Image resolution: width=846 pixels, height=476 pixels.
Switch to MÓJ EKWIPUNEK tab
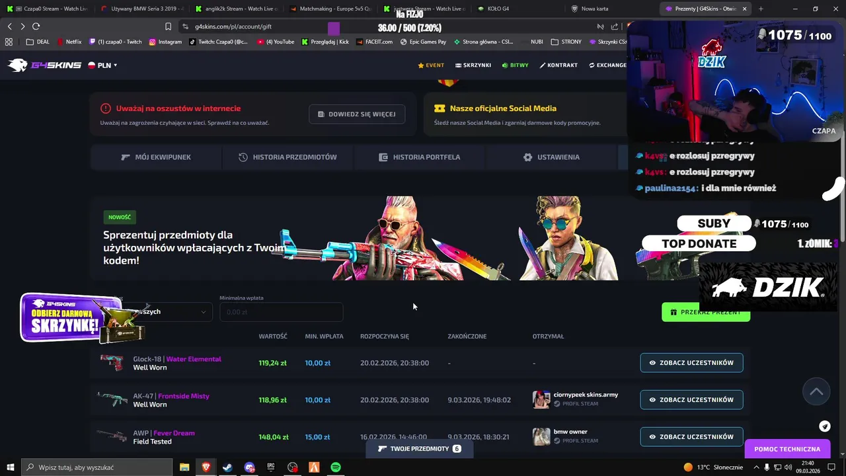[156, 157]
